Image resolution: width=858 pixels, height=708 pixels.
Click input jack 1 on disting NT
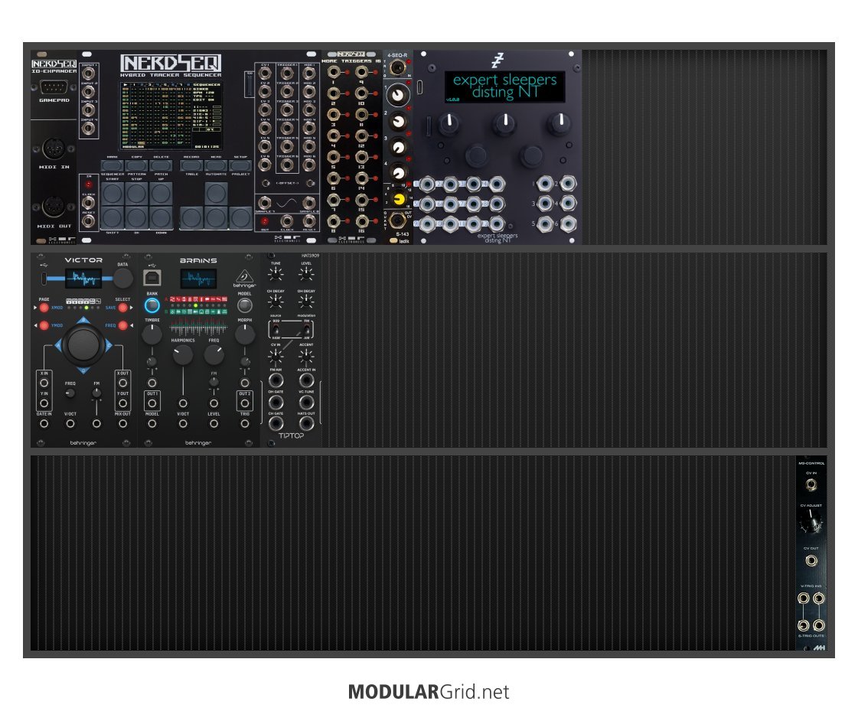pyautogui.click(x=427, y=184)
